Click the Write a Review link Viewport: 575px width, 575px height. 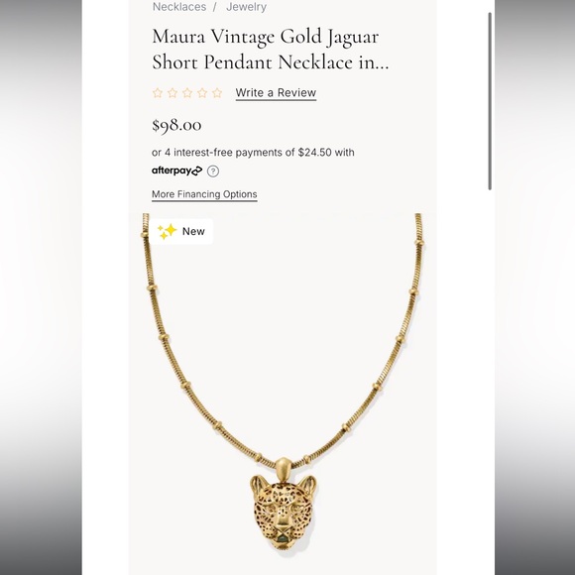pyautogui.click(x=276, y=93)
